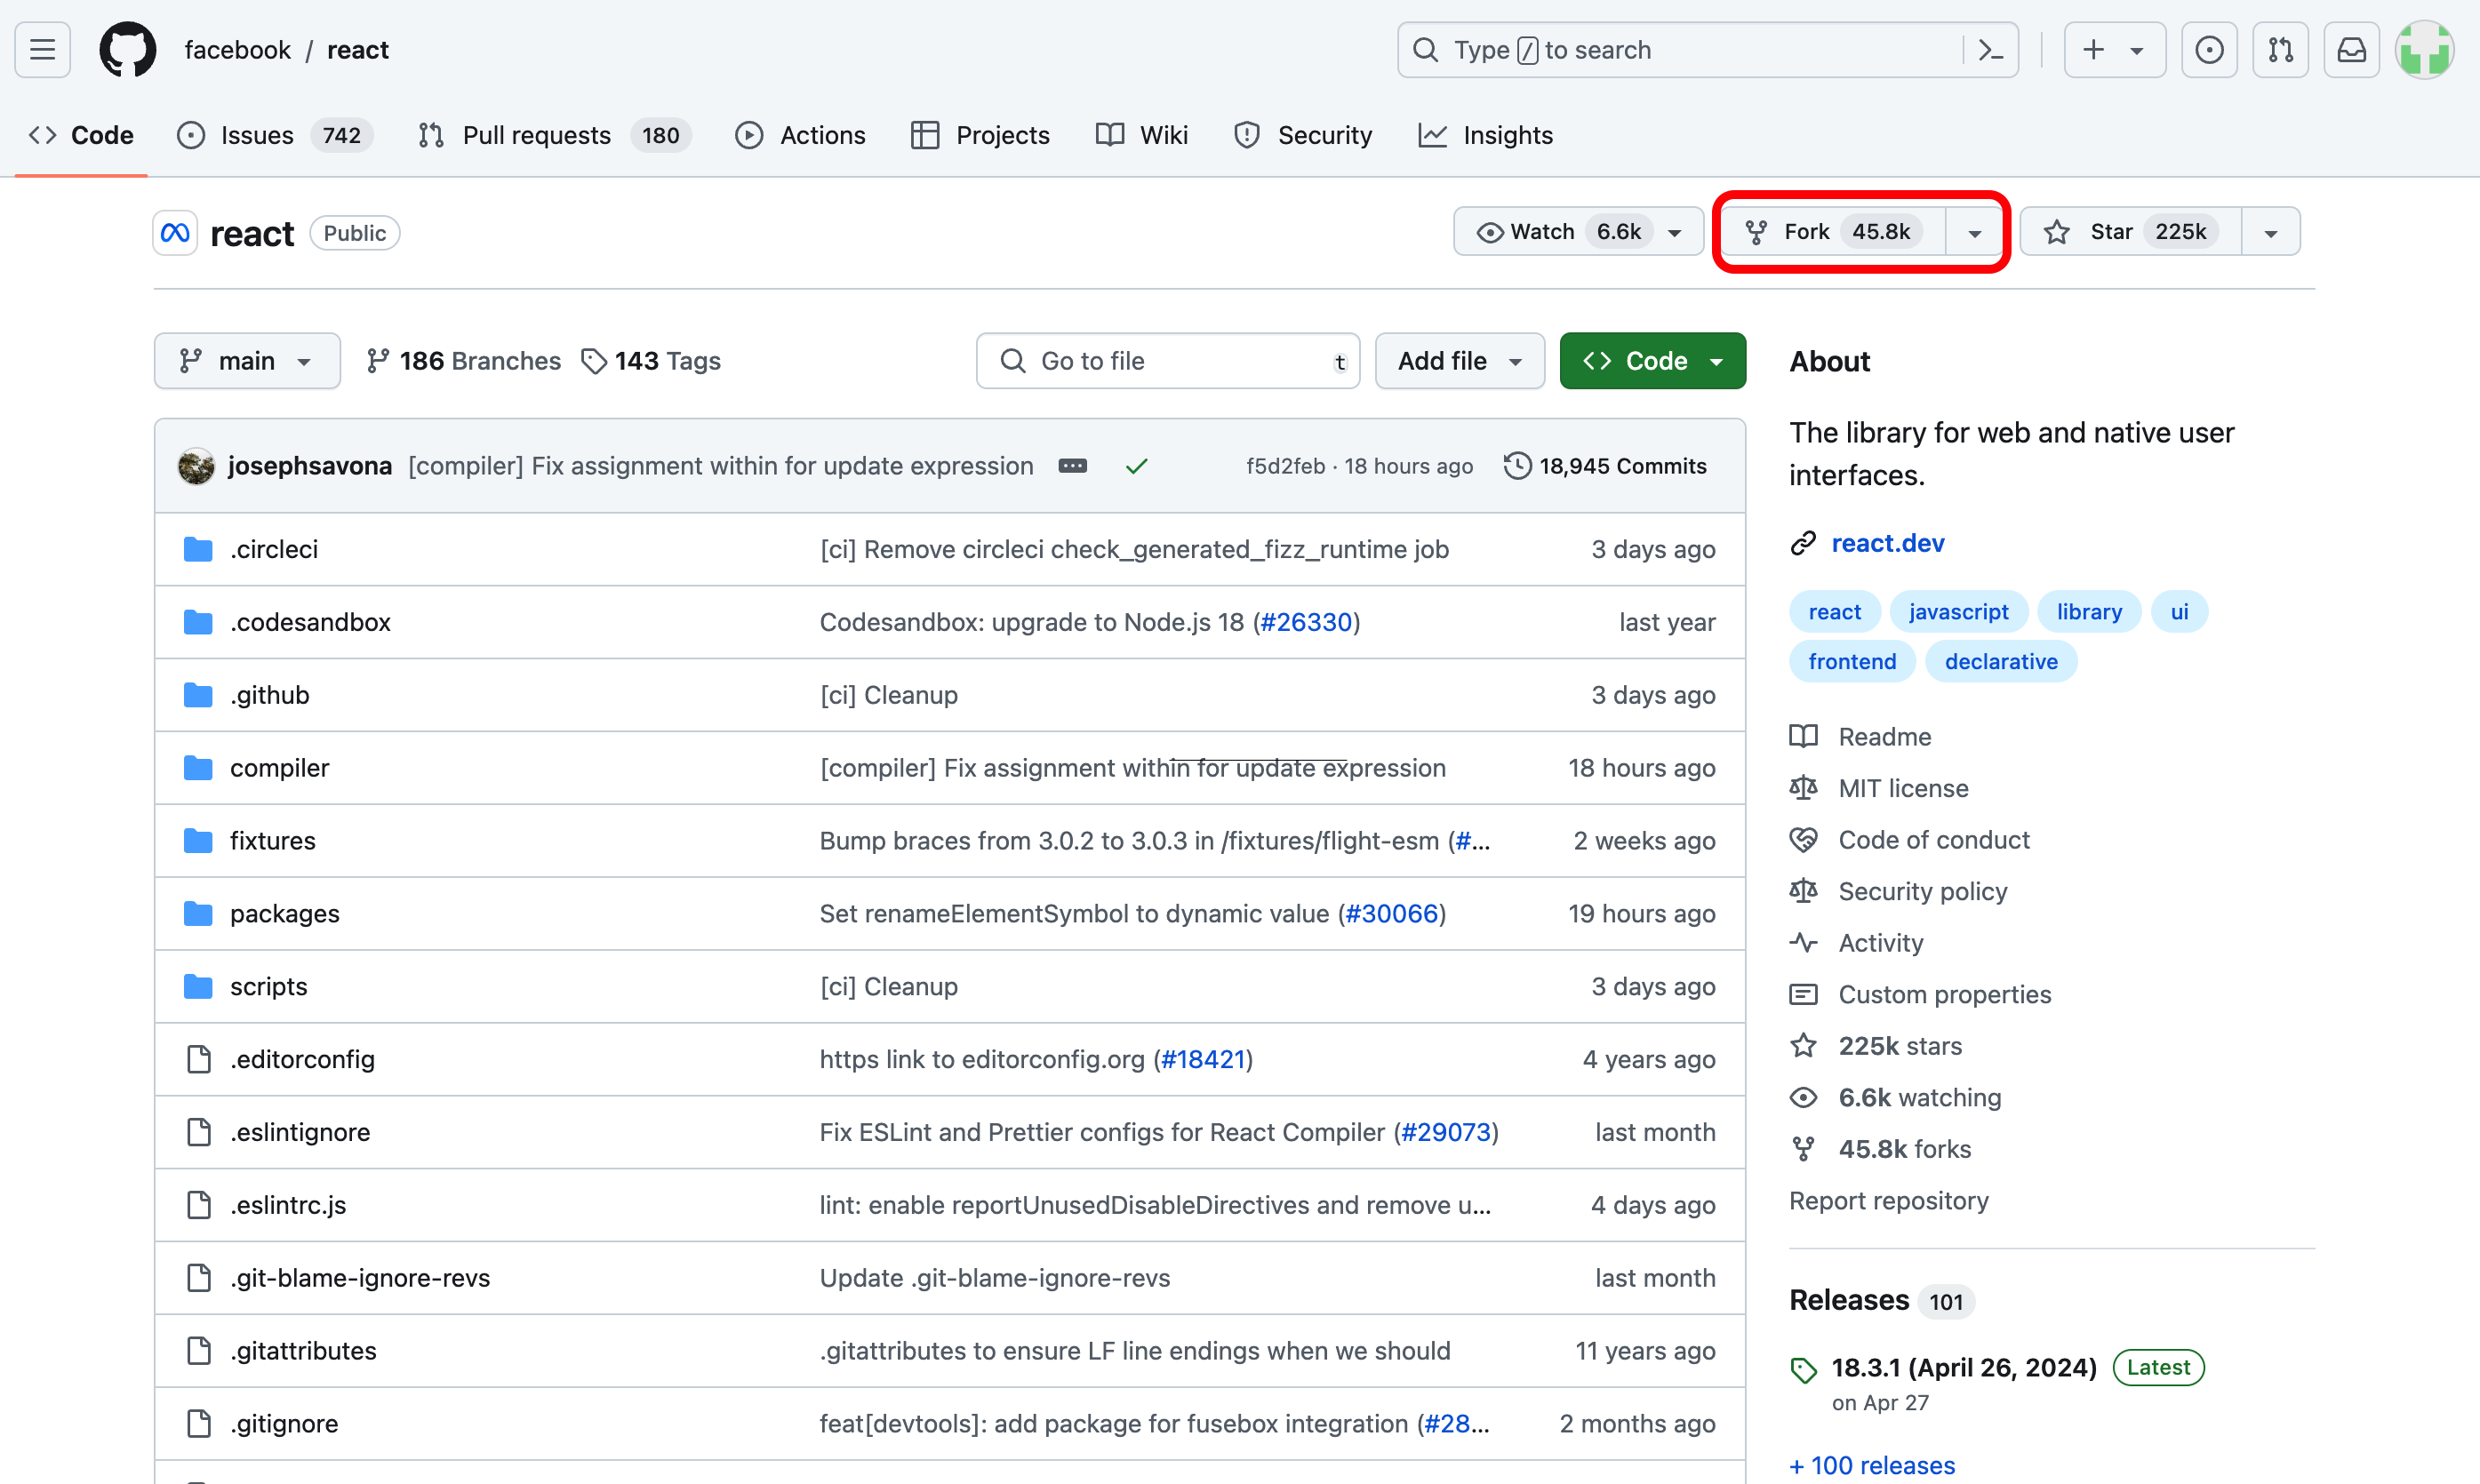The width and height of the screenshot is (2480, 1484).
Task: Open the command palette icon
Action: [x=1990, y=49]
